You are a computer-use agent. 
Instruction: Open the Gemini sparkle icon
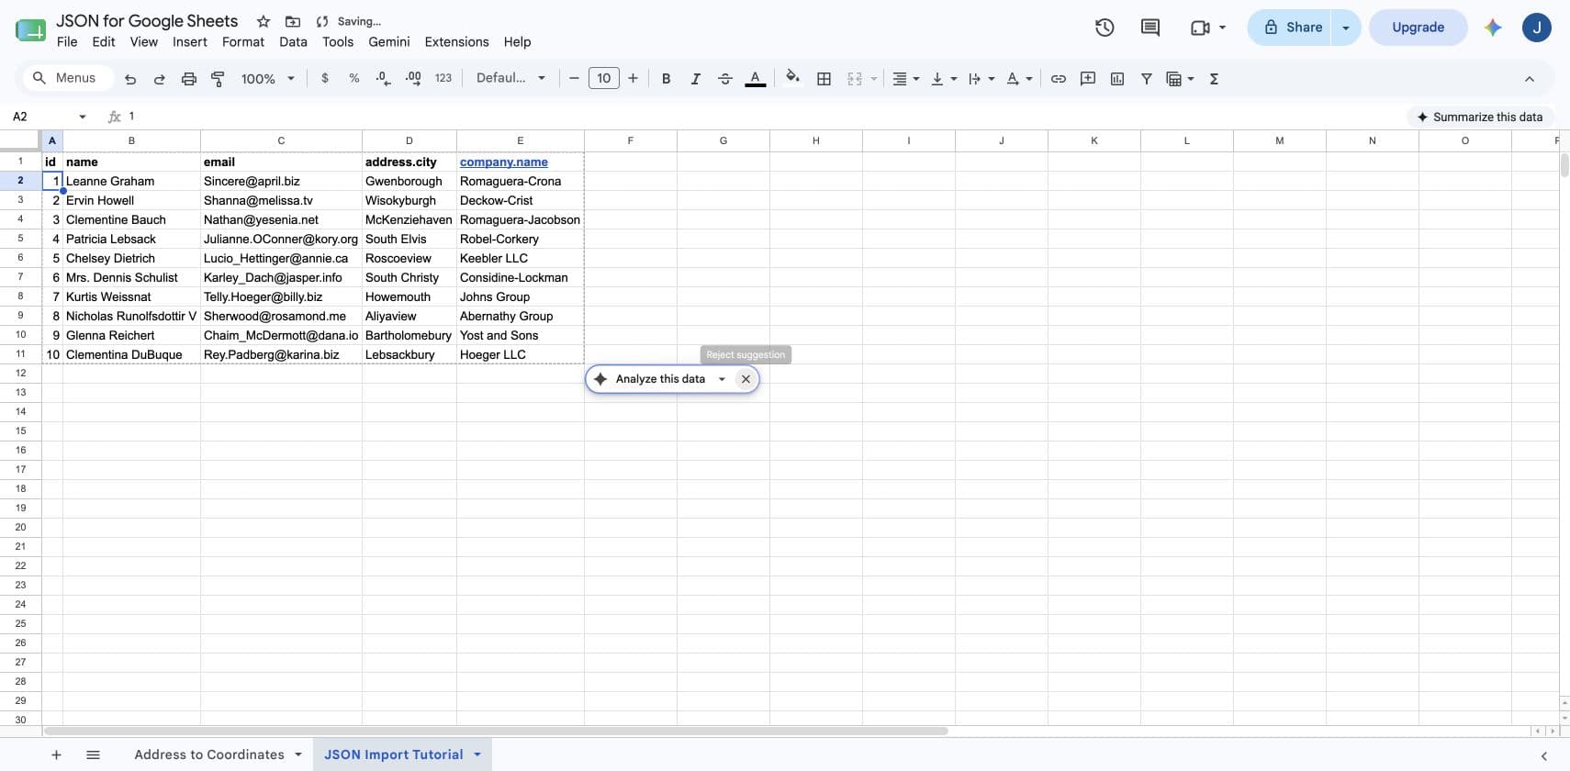(x=1493, y=28)
